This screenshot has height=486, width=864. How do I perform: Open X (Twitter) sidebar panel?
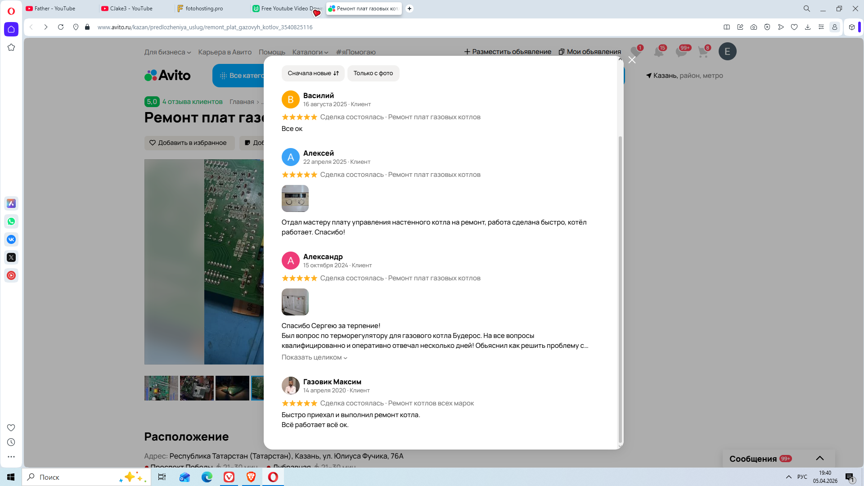[11, 257]
